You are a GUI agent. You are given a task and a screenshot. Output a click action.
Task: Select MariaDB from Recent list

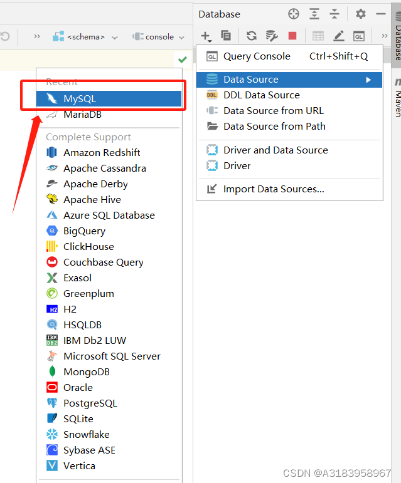[109, 115]
